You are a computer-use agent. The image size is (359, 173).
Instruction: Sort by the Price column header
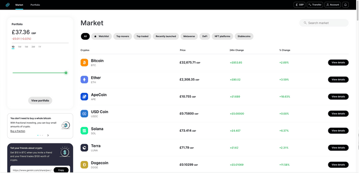click(183, 50)
